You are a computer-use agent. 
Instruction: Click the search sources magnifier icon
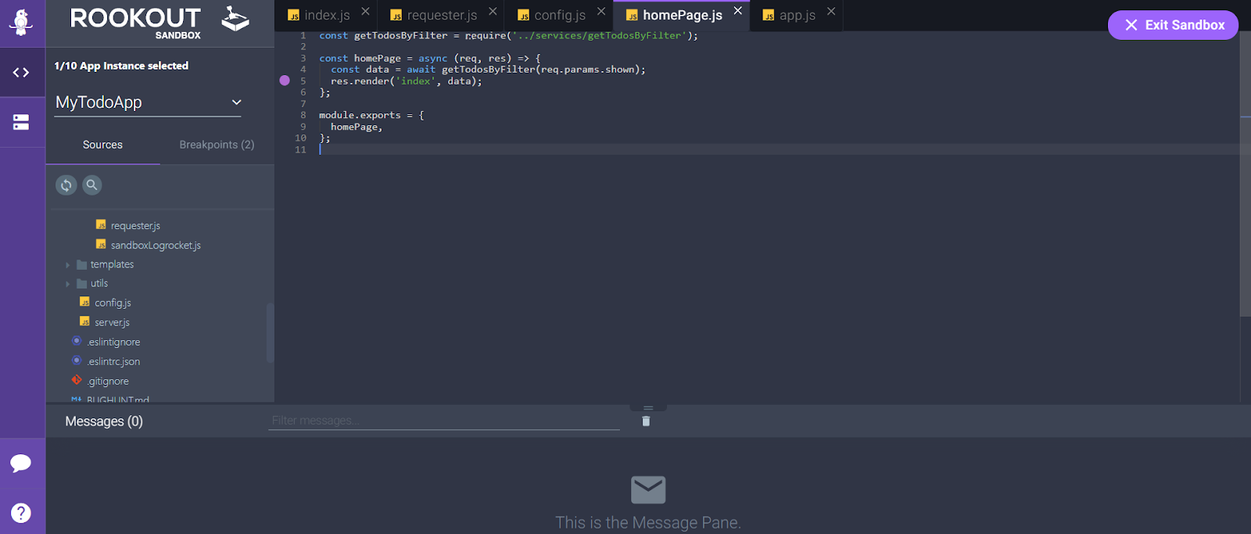coord(91,185)
